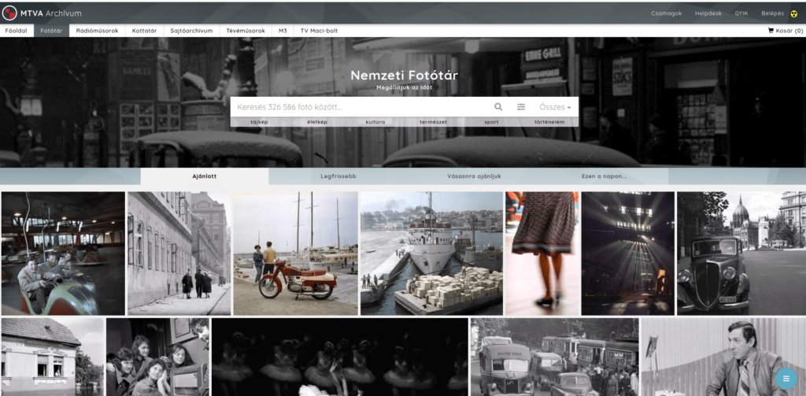Image resolution: width=806 pixels, height=396 pixels.
Task: Click the Belépés login link
Action: 772,13
